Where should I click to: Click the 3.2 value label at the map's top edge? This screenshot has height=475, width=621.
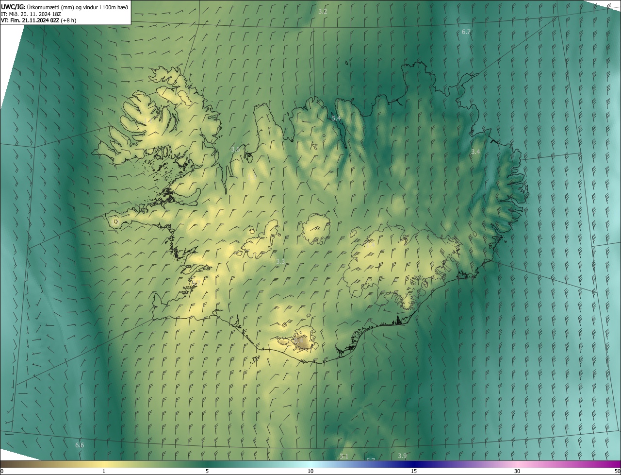coord(323,11)
